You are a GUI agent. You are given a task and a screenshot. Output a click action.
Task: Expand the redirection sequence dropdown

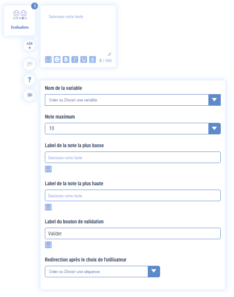pos(154,271)
